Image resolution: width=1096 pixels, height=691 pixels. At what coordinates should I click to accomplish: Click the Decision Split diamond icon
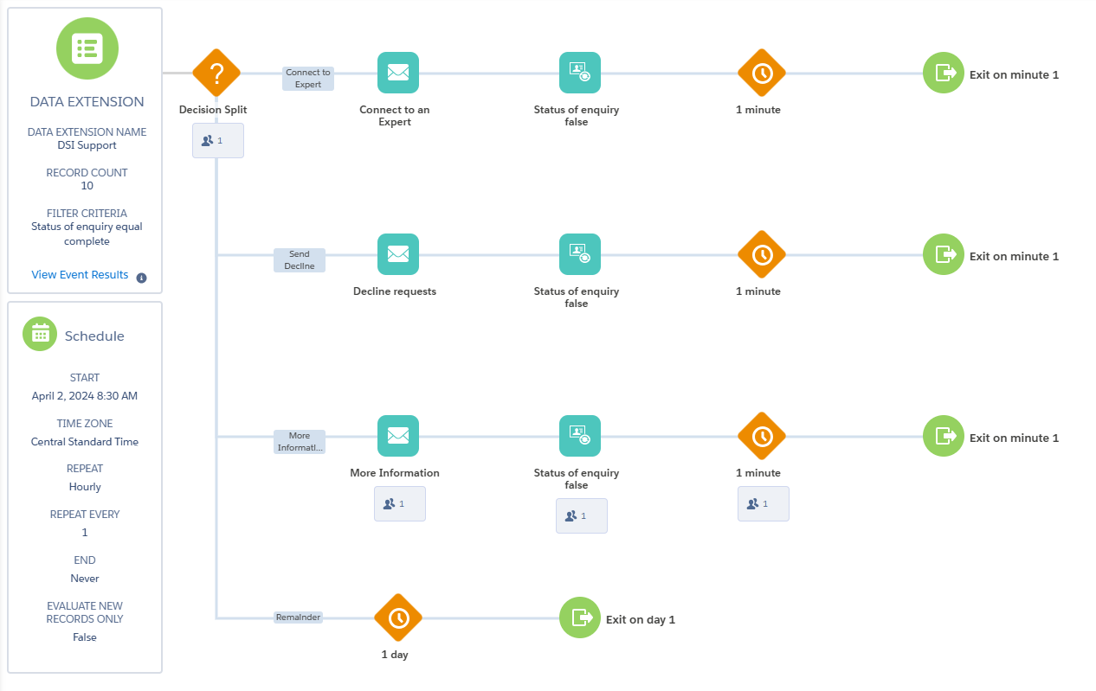point(216,74)
